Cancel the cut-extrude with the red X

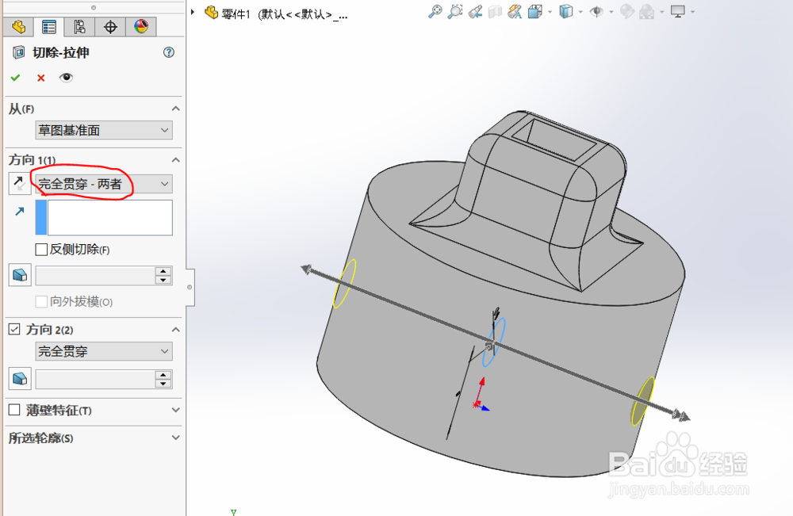[41, 78]
